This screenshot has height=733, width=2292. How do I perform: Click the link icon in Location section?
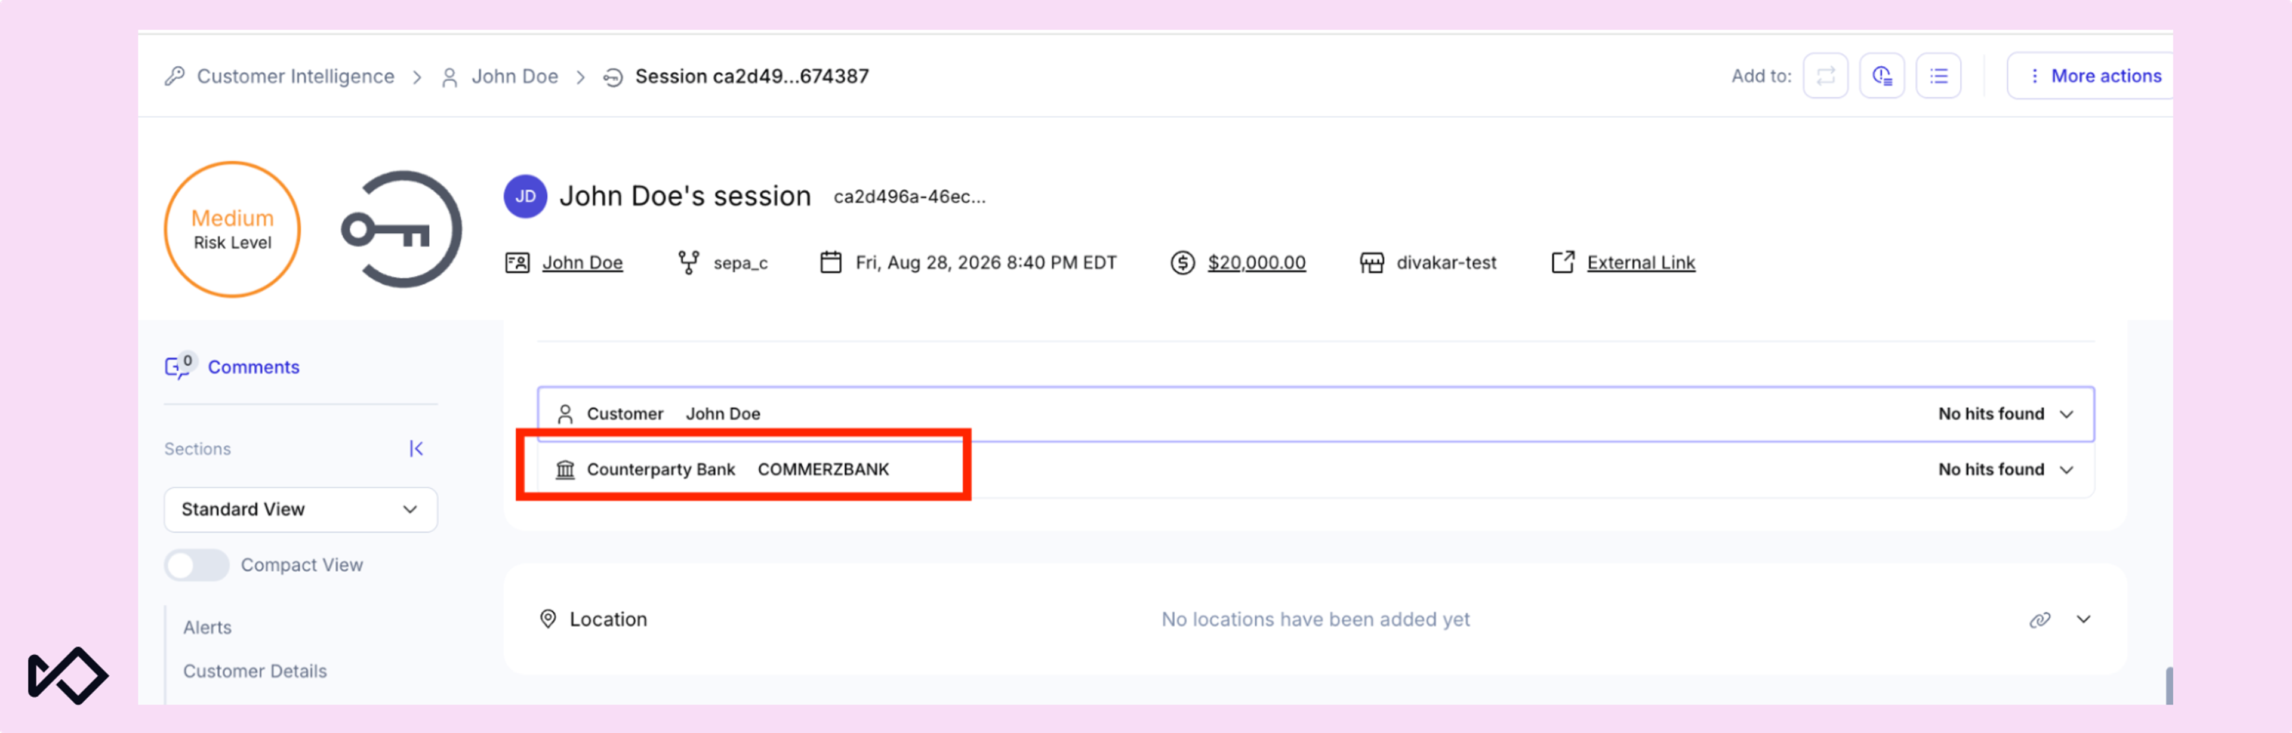(x=2040, y=619)
